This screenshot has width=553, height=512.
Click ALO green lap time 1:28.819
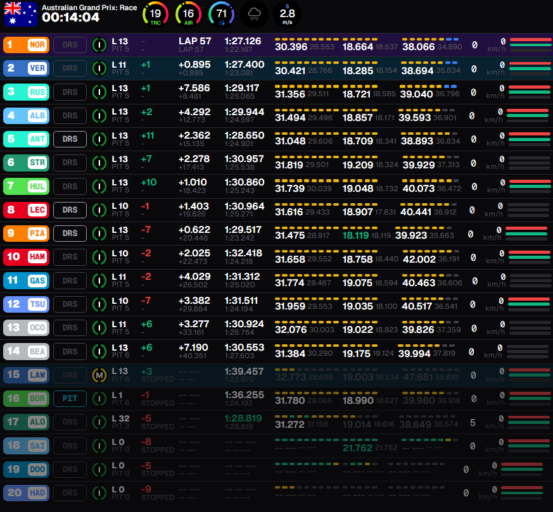coord(243,418)
